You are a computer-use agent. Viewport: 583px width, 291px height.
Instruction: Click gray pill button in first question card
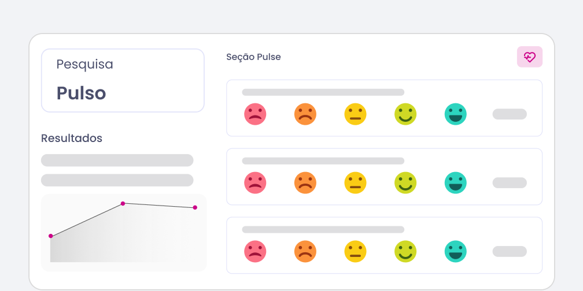[x=510, y=114]
